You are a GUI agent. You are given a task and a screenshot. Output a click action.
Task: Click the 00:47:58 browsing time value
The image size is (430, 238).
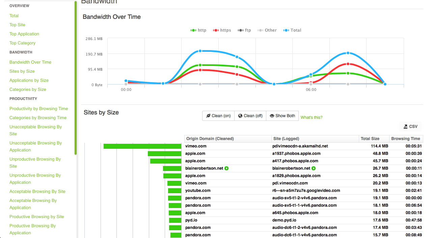click(x=414, y=220)
